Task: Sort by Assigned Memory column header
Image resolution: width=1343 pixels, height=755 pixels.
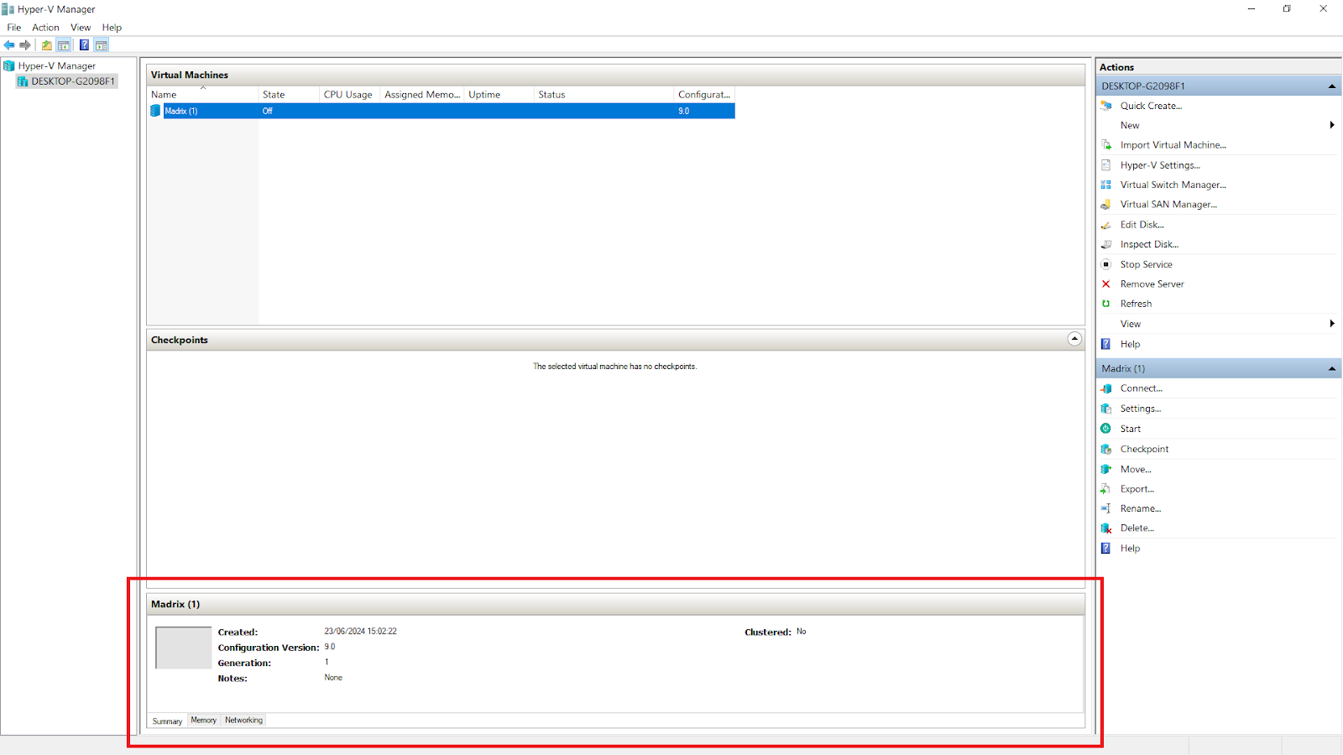Action: click(422, 95)
